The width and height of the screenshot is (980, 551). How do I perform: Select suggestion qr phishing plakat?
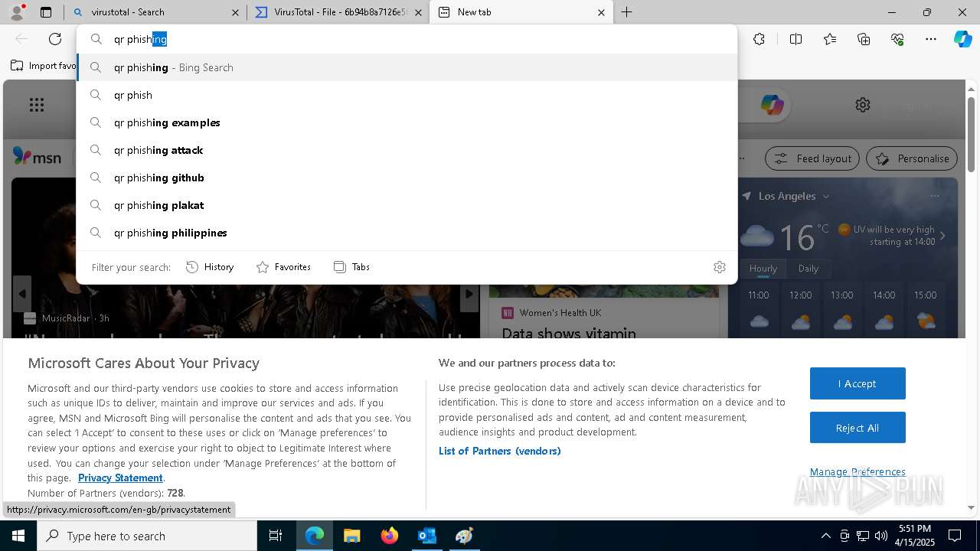coord(407,205)
